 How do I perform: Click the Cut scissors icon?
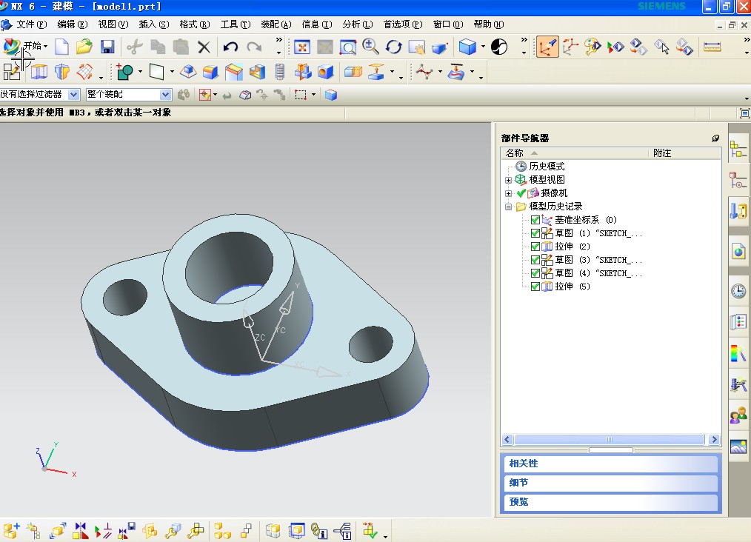click(x=135, y=47)
